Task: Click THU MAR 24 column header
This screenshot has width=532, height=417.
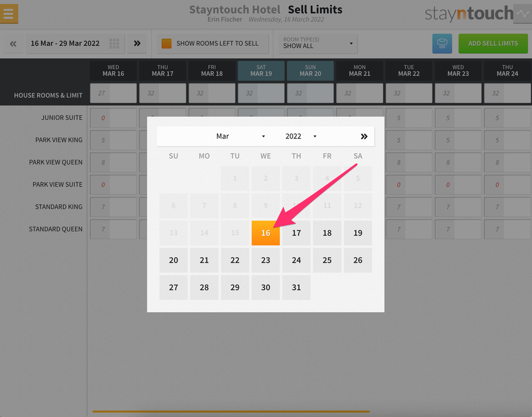Action: pyautogui.click(x=507, y=71)
